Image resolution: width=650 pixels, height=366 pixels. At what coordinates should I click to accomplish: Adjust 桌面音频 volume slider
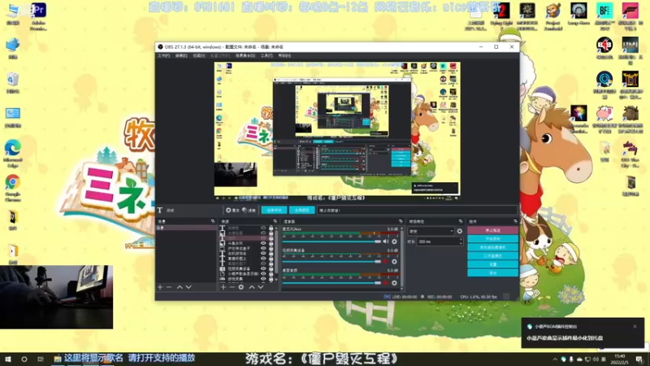pos(331,283)
